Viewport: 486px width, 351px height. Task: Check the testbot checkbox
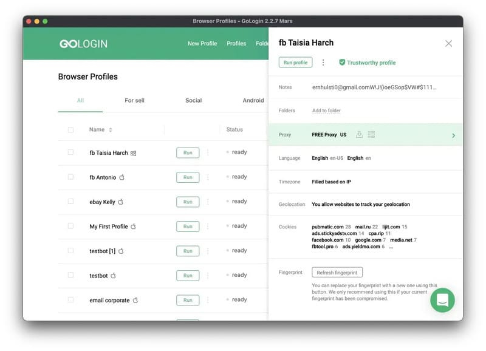pos(70,275)
